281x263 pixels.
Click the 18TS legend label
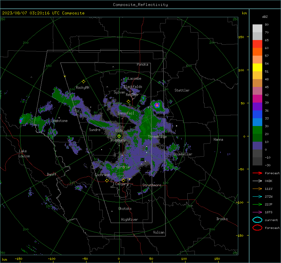tap(269, 212)
